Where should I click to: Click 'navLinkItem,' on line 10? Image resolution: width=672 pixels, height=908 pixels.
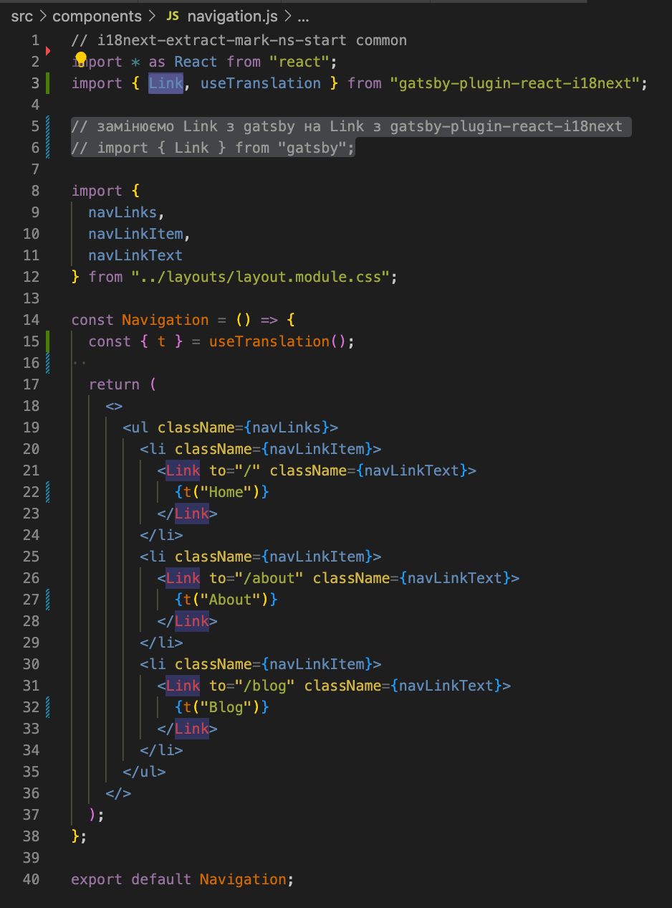coord(140,234)
